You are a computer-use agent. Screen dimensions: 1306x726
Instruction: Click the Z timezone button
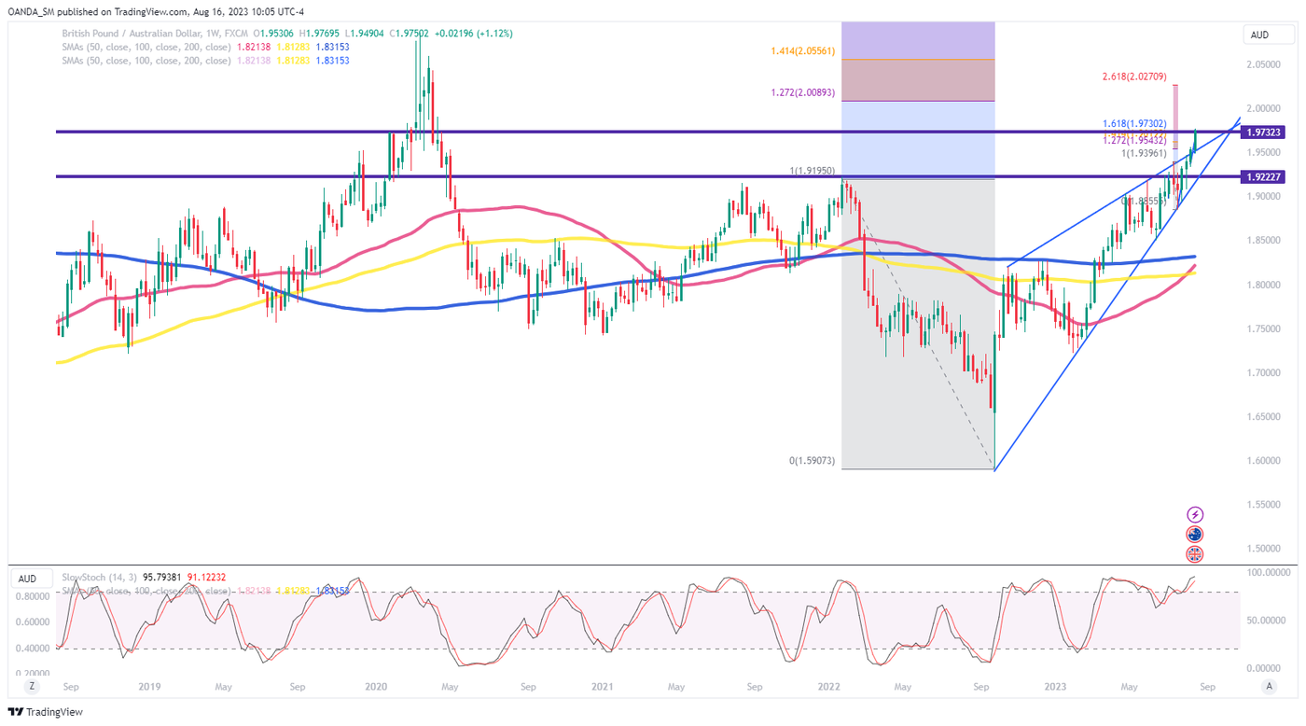coord(31,686)
